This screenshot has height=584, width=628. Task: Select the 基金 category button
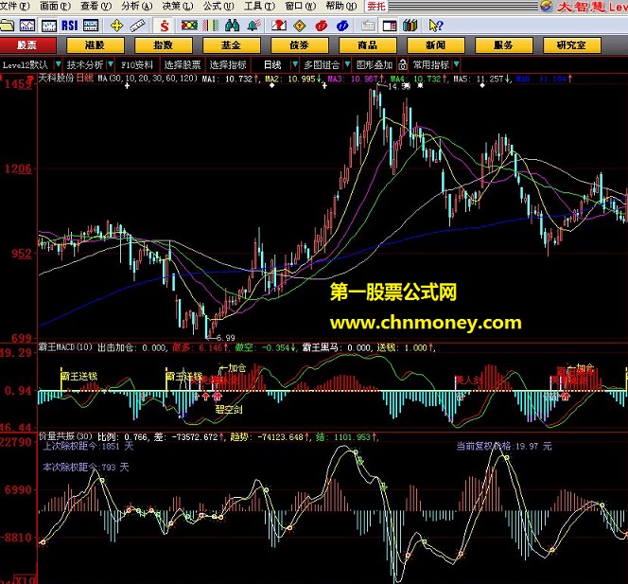232,45
